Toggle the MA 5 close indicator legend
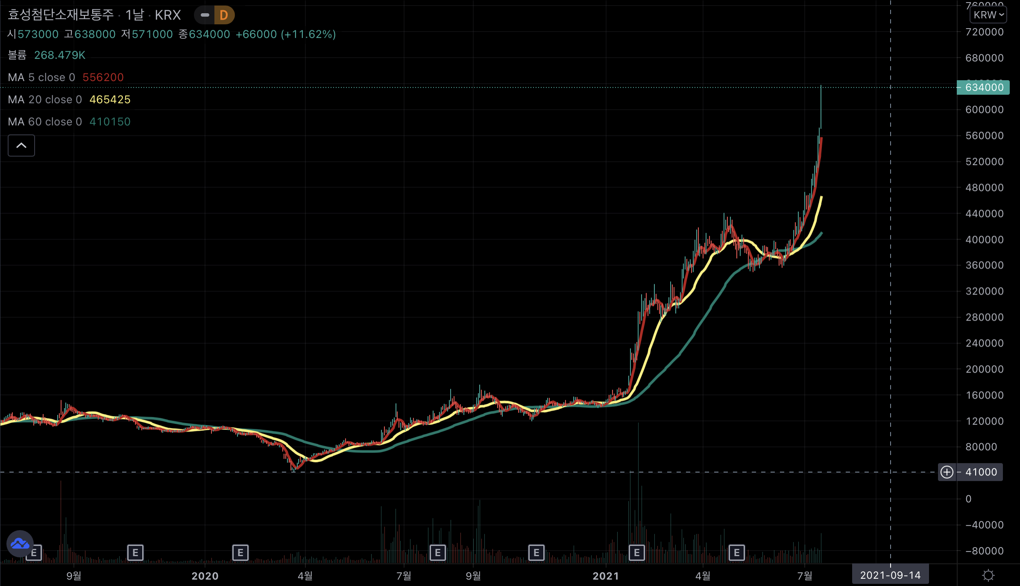The width and height of the screenshot is (1020, 586). 41,77
